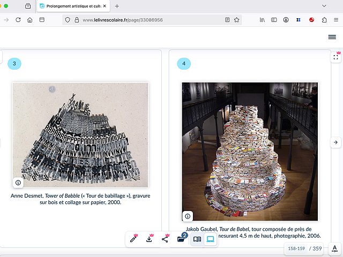The height and width of the screenshot is (257, 343).
Task: Click the download icon in bottom toolbar
Action: point(149,239)
